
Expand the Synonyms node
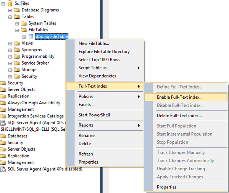point(10,50)
